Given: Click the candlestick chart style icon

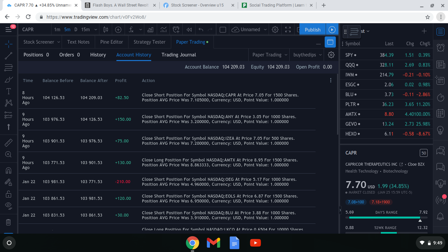Looking at the screenshot, I should click(106, 30).
